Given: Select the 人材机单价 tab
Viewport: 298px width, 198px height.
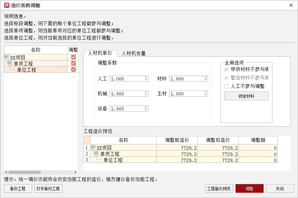Looking at the screenshot, I should click(100, 53).
